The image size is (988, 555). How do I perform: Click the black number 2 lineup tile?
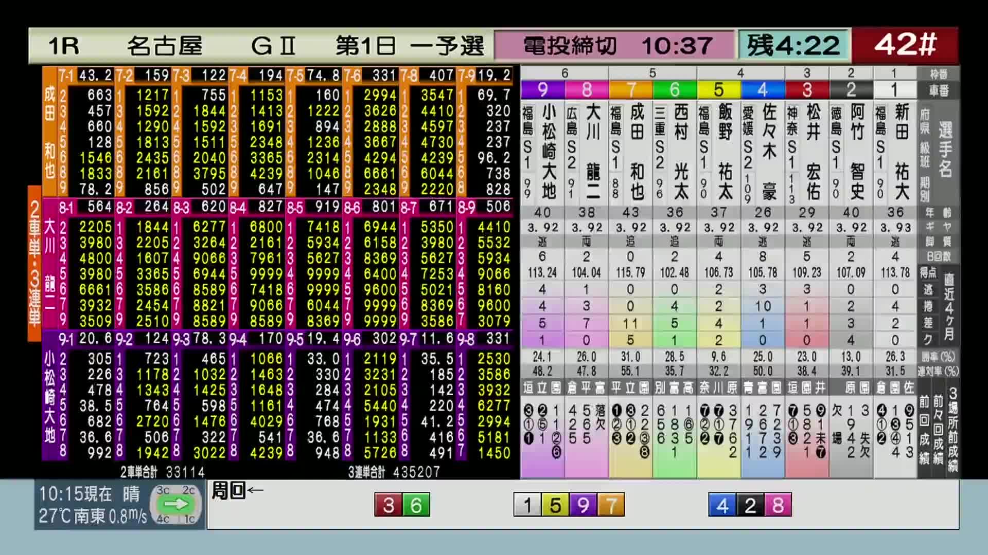pos(750,505)
